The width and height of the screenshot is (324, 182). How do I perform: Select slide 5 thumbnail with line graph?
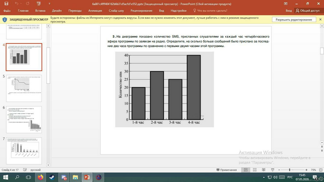24,88
